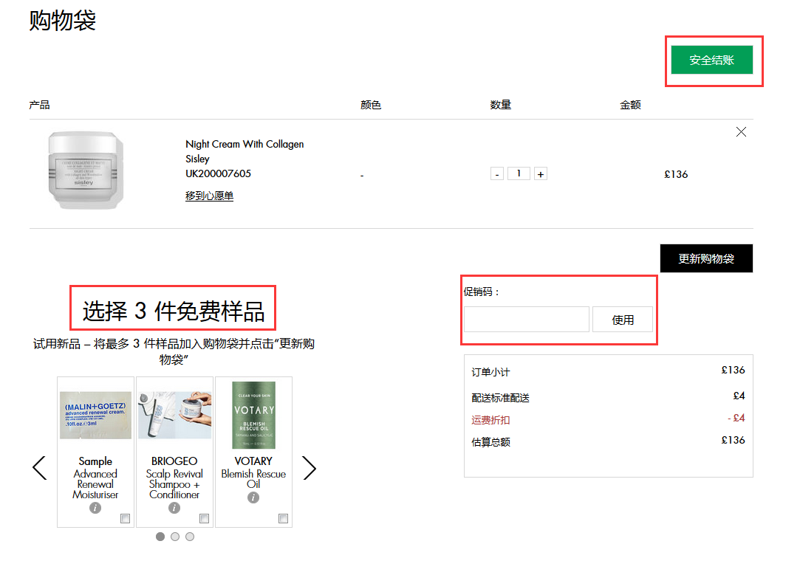
Task: Remove Night Cream item with X icon
Action: [741, 132]
